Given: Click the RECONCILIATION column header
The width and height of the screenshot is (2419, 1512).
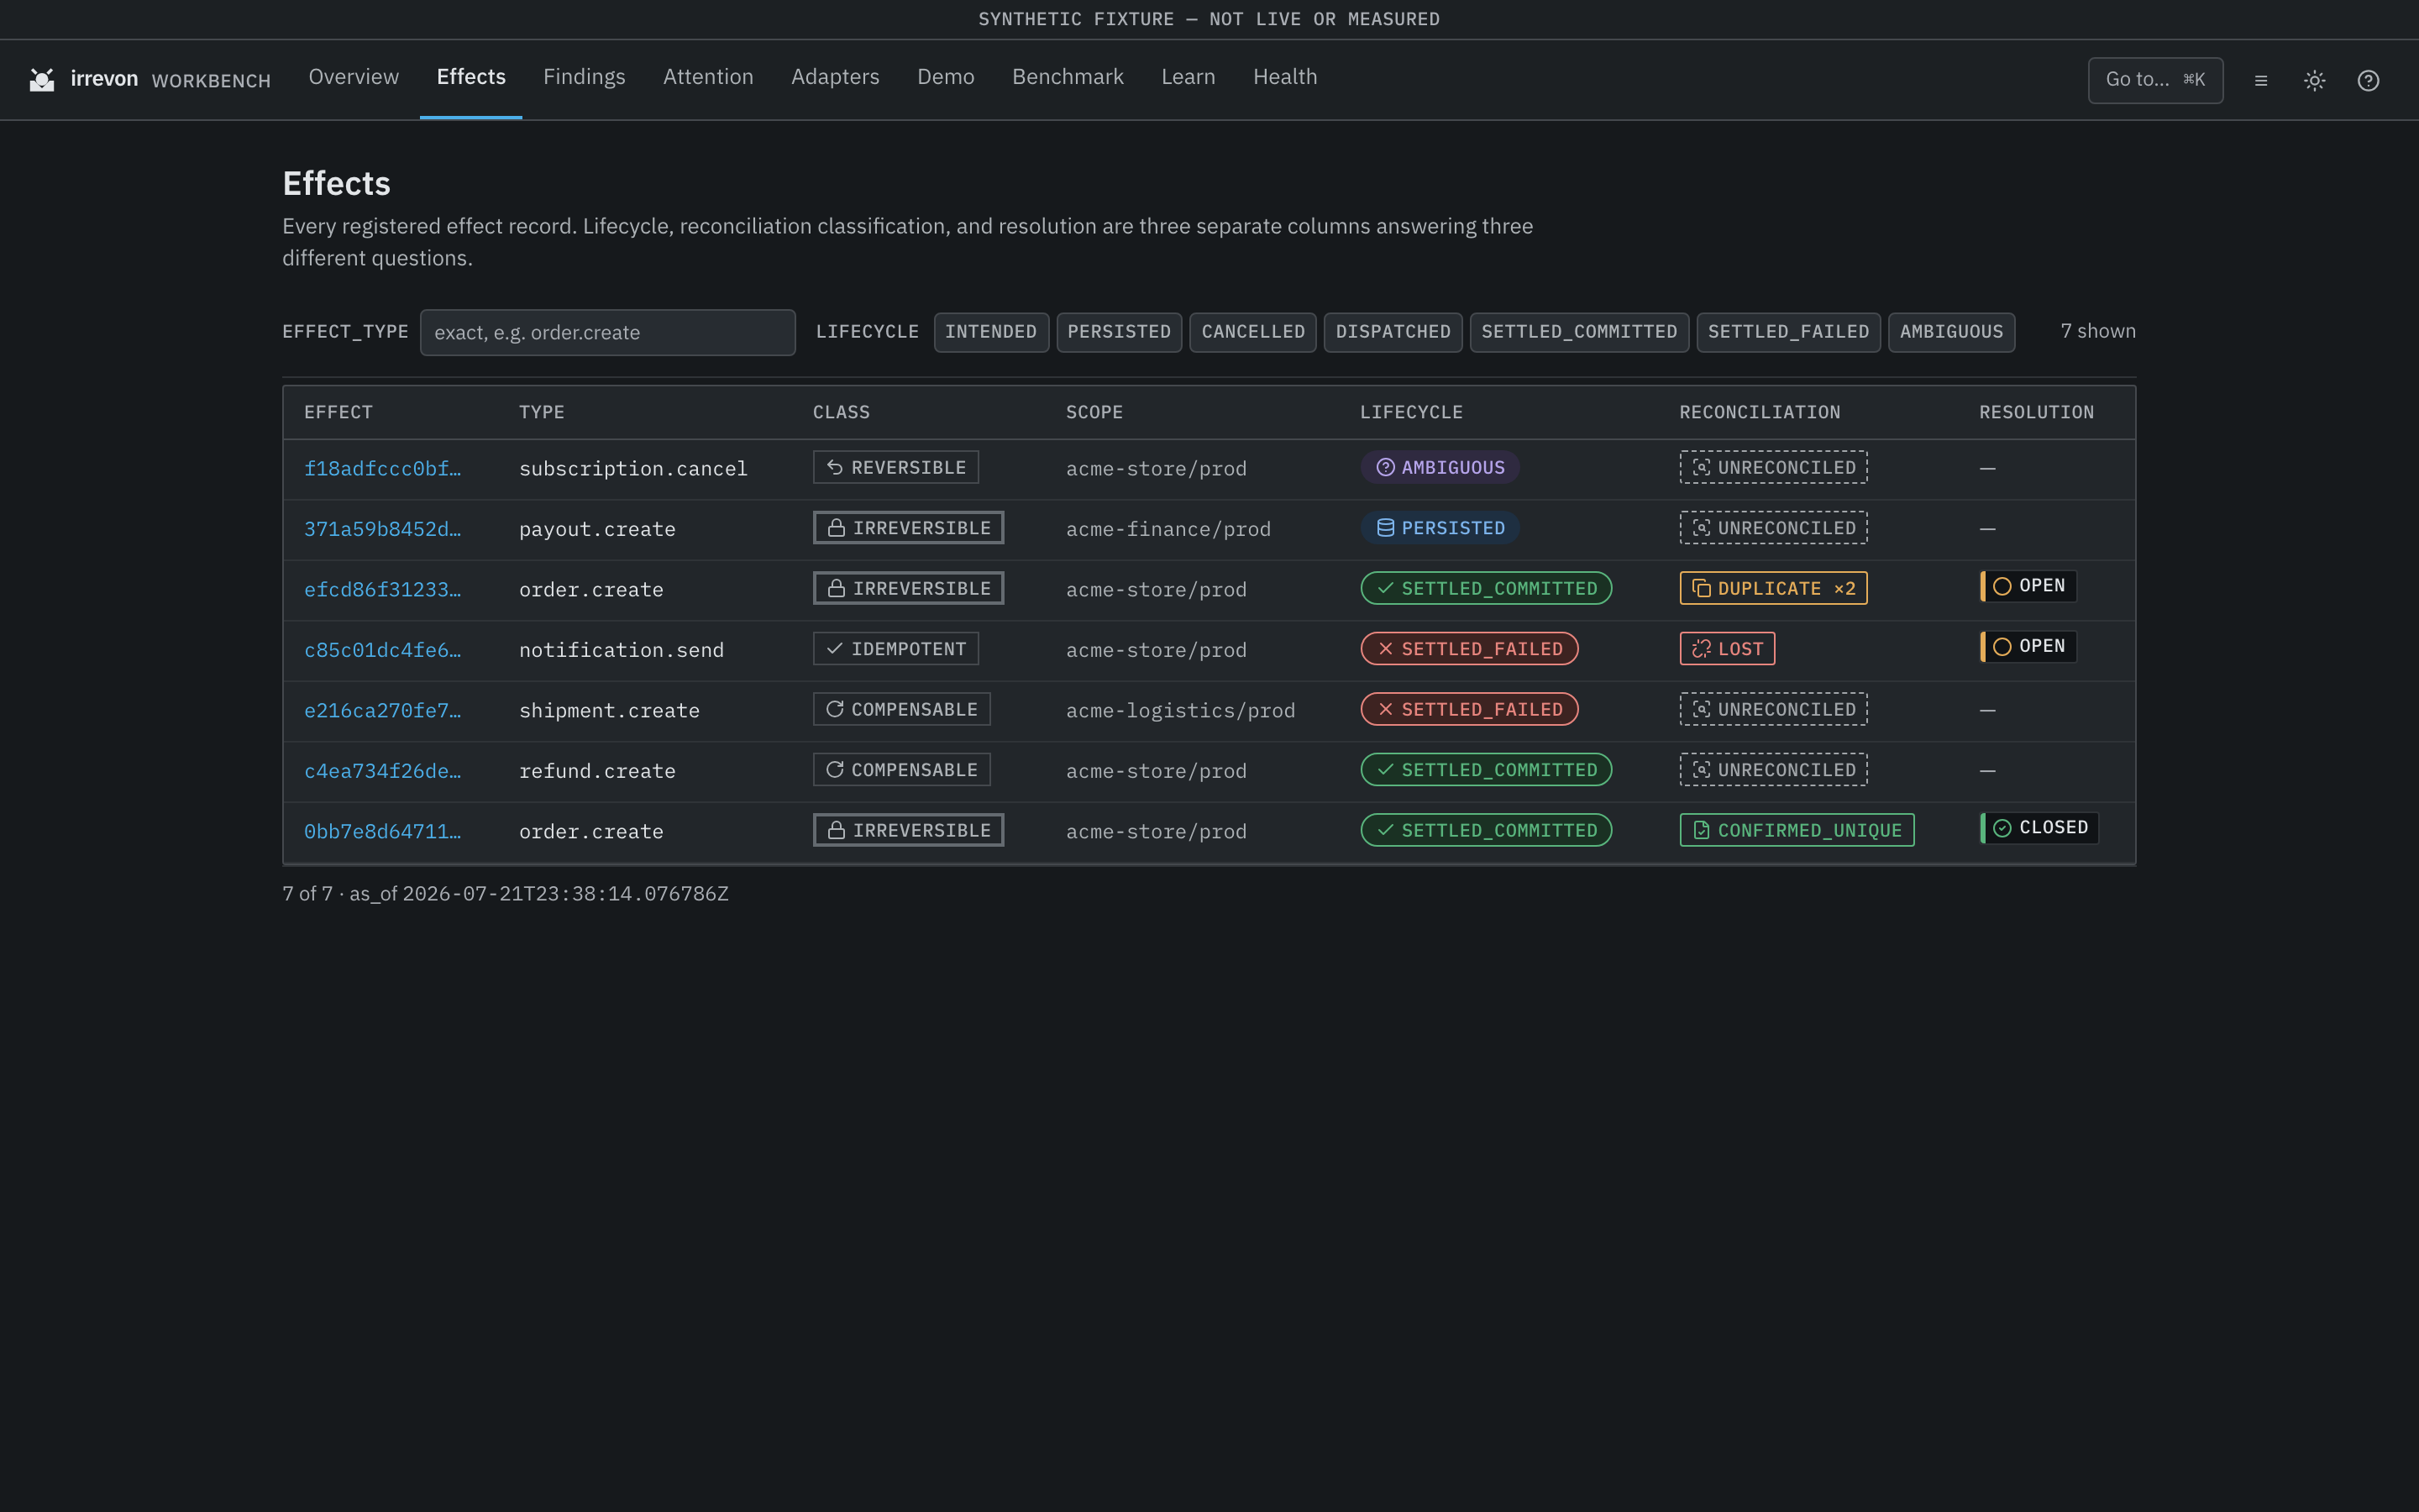Looking at the screenshot, I should point(1760,412).
